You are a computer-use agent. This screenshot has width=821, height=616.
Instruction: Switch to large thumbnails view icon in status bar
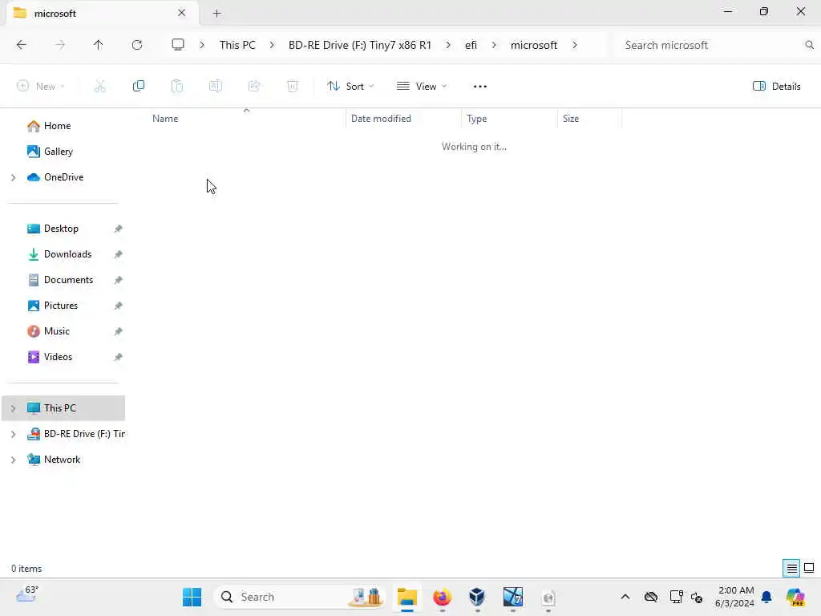click(809, 568)
